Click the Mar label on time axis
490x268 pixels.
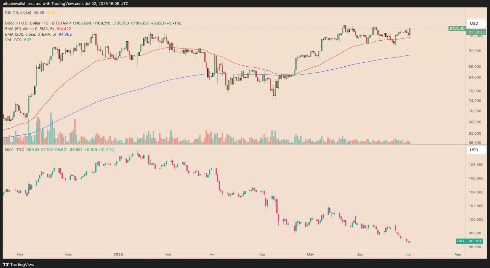click(213, 254)
